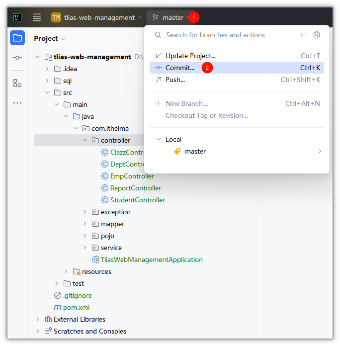Click the TliasWebManagementApplication run icon
This screenshot has height=346, width=340.
(95, 259)
